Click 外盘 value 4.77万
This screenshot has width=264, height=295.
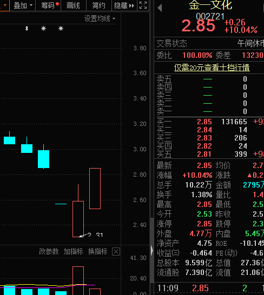[x=201, y=233]
